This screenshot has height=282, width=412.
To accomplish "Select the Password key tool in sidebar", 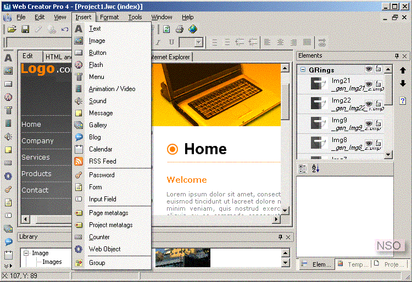I will click(x=8, y=189).
